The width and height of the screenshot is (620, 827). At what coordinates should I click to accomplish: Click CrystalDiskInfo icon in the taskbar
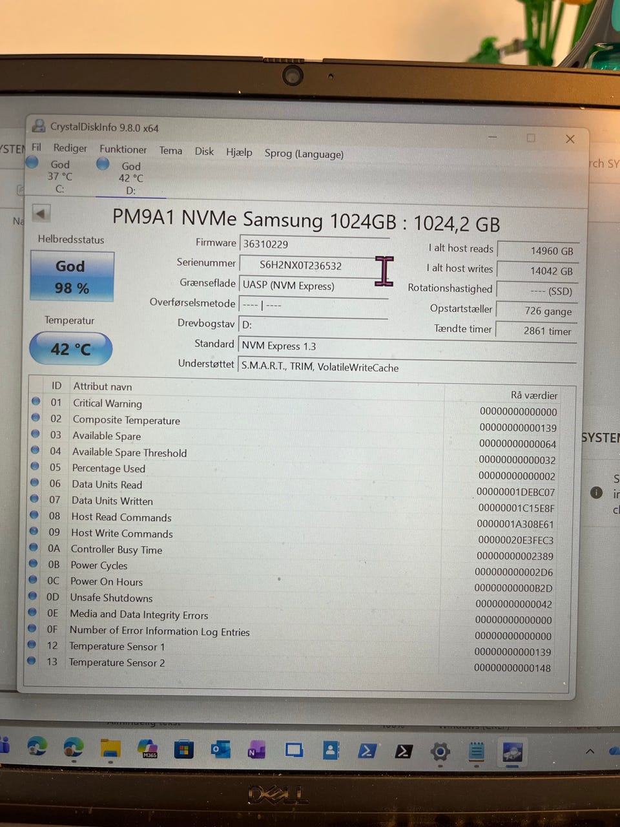click(x=513, y=752)
